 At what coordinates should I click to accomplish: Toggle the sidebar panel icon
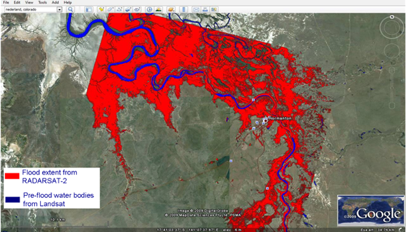(x=88, y=10)
